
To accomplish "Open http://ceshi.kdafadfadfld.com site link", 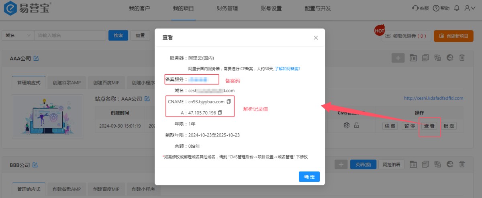I will [x=433, y=98].
